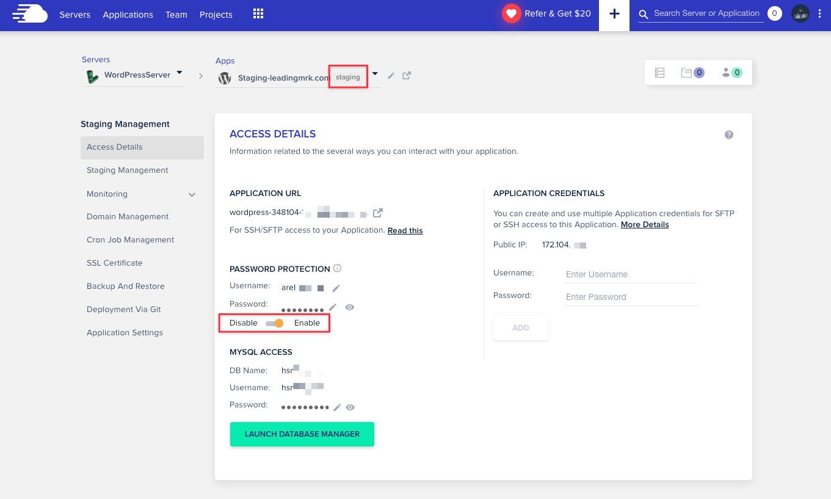Open the Applications menu

[128, 15]
